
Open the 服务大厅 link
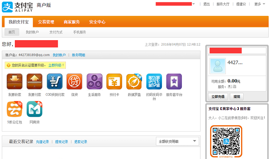tap(223, 4)
